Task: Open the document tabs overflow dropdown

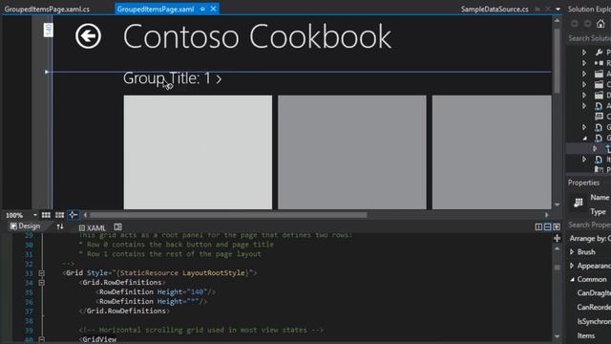Action: (x=558, y=9)
